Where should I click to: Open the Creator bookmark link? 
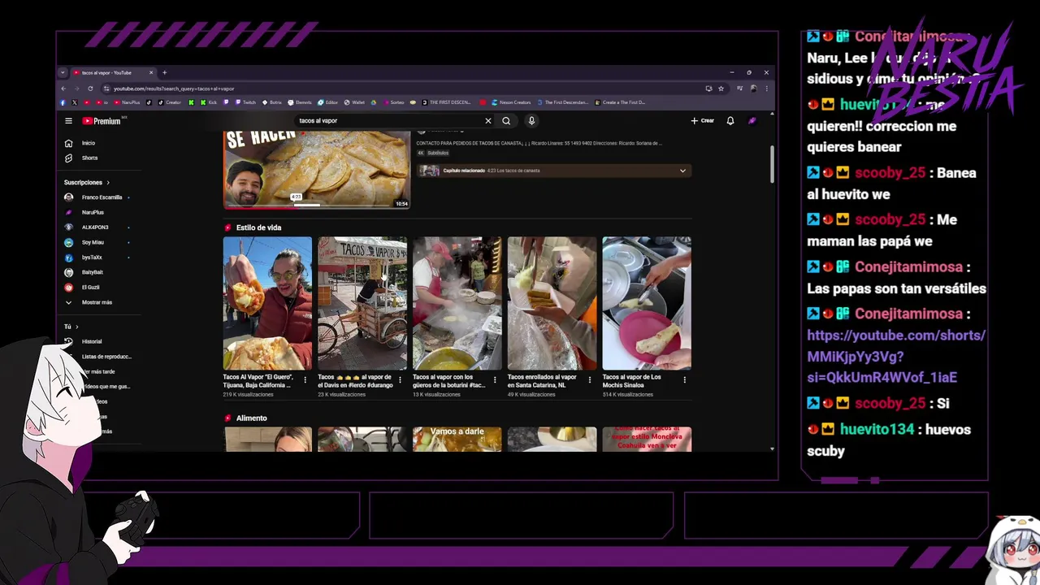coord(170,102)
